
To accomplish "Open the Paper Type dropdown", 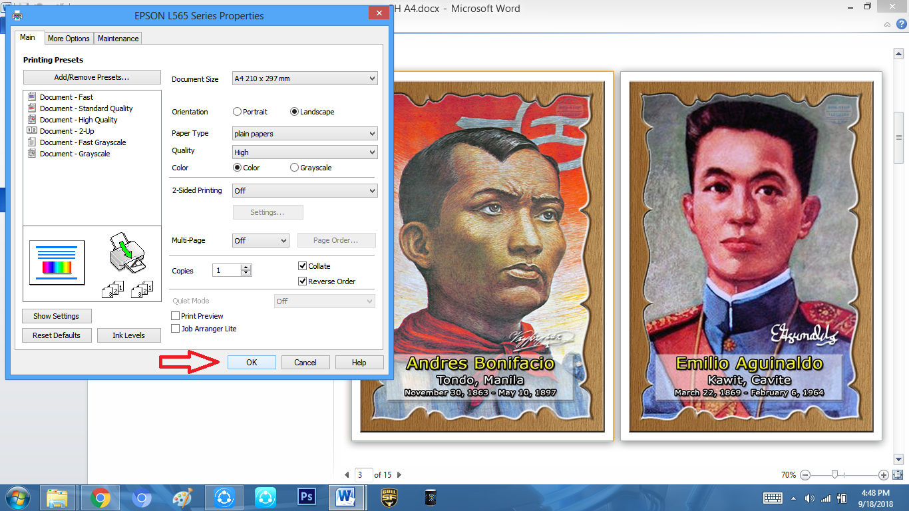I will [x=305, y=134].
